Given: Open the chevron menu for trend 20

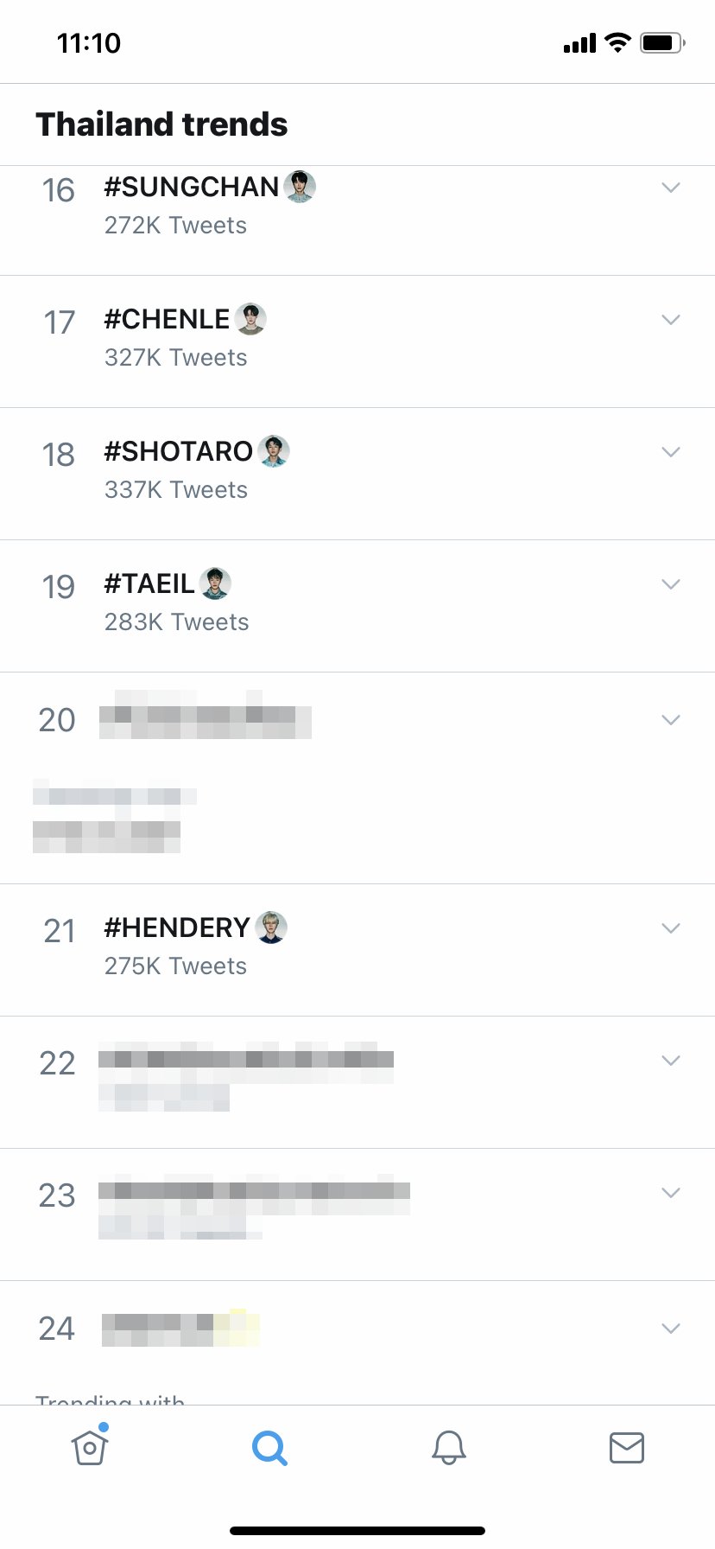Looking at the screenshot, I should [671, 720].
